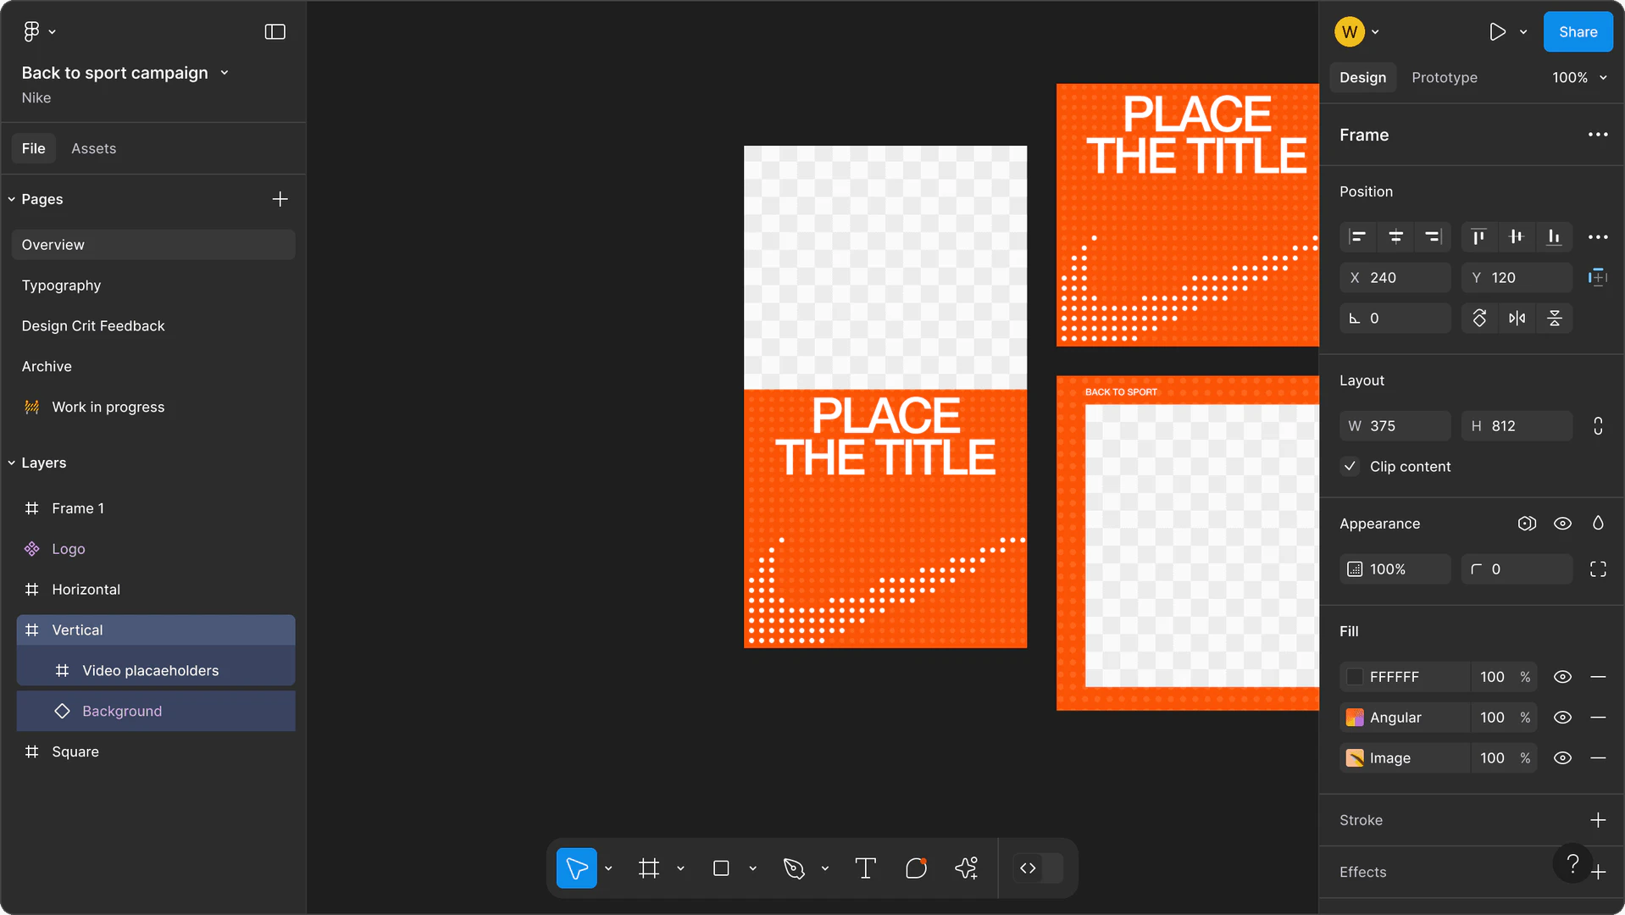Viewport: 1625px width, 915px height.
Task: Toggle the sidebar panel layout icon
Action: tap(275, 32)
